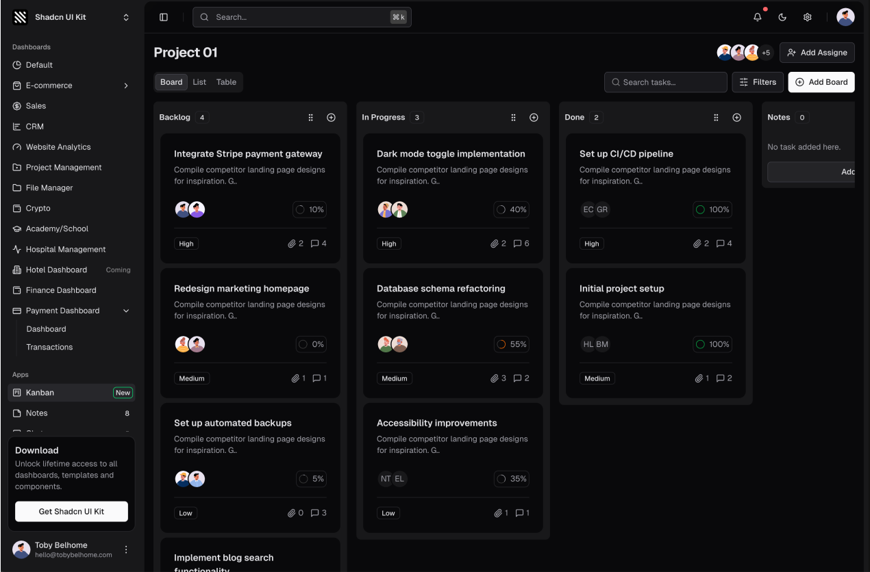Image resolution: width=870 pixels, height=572 pixels.
Task: Switch to Table view tab
Action: coord(226,82)
